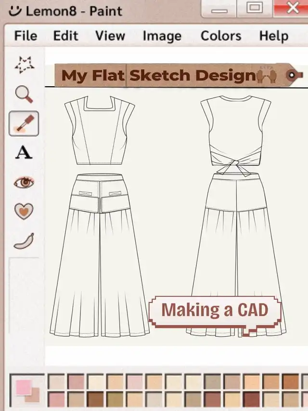The image size is (308, 411).
Task: Open the Edit menu
Action: [x=66, y=36]
